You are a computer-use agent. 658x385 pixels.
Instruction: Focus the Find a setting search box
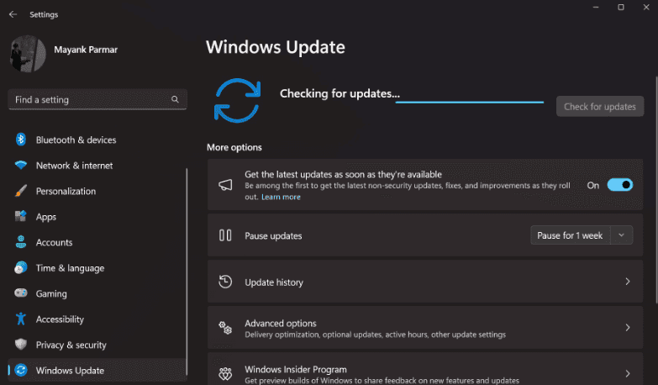point(97,99)
